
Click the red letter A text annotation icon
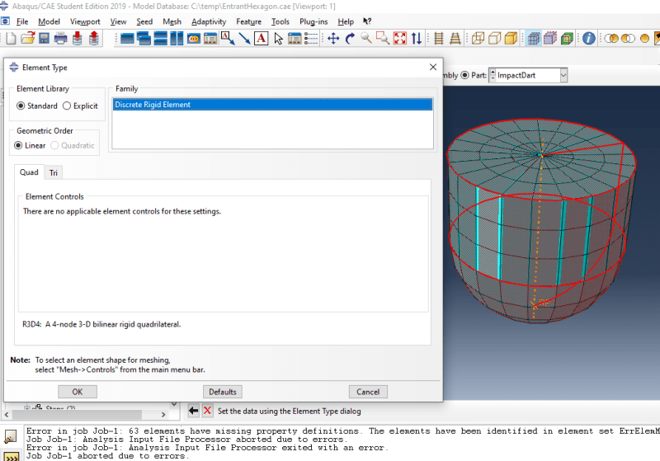(261, 39)
